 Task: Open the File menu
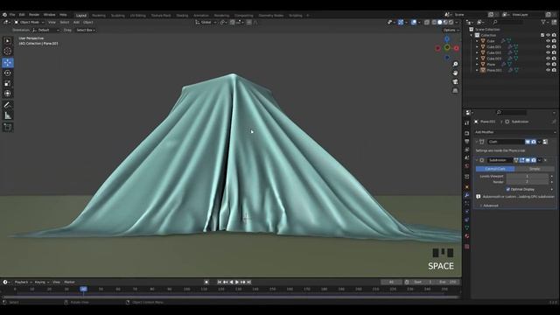tap(12, 15)
